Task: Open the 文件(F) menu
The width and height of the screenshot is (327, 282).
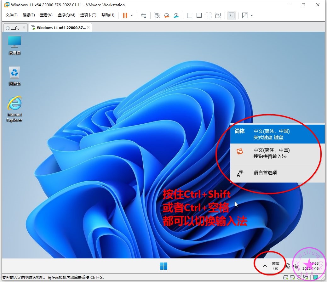Action: coord(11,15)
